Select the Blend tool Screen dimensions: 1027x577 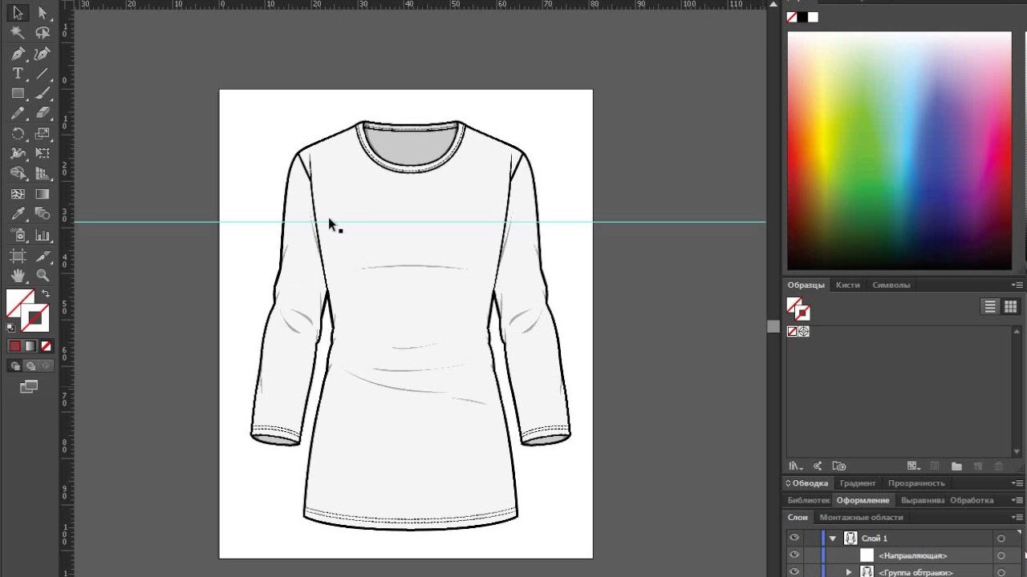43,214
